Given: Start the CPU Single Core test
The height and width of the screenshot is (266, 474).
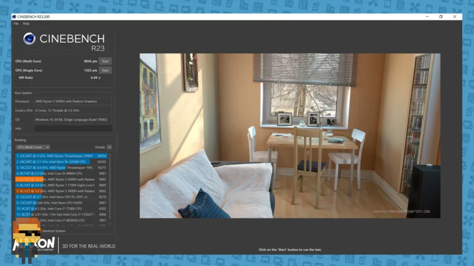Looking at the screenshot, I should pos(105,70).
